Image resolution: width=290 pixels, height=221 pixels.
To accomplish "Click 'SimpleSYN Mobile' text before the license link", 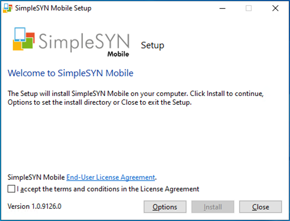I will point(36,177).
